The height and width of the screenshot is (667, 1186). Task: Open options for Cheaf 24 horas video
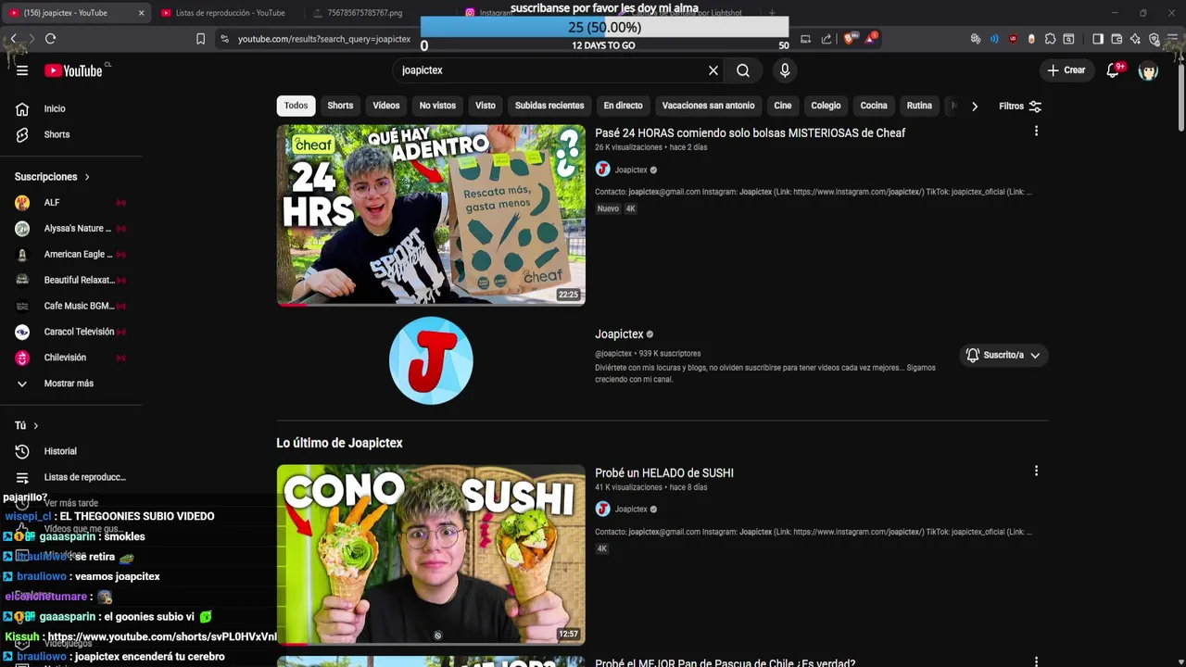(1036, 132)
